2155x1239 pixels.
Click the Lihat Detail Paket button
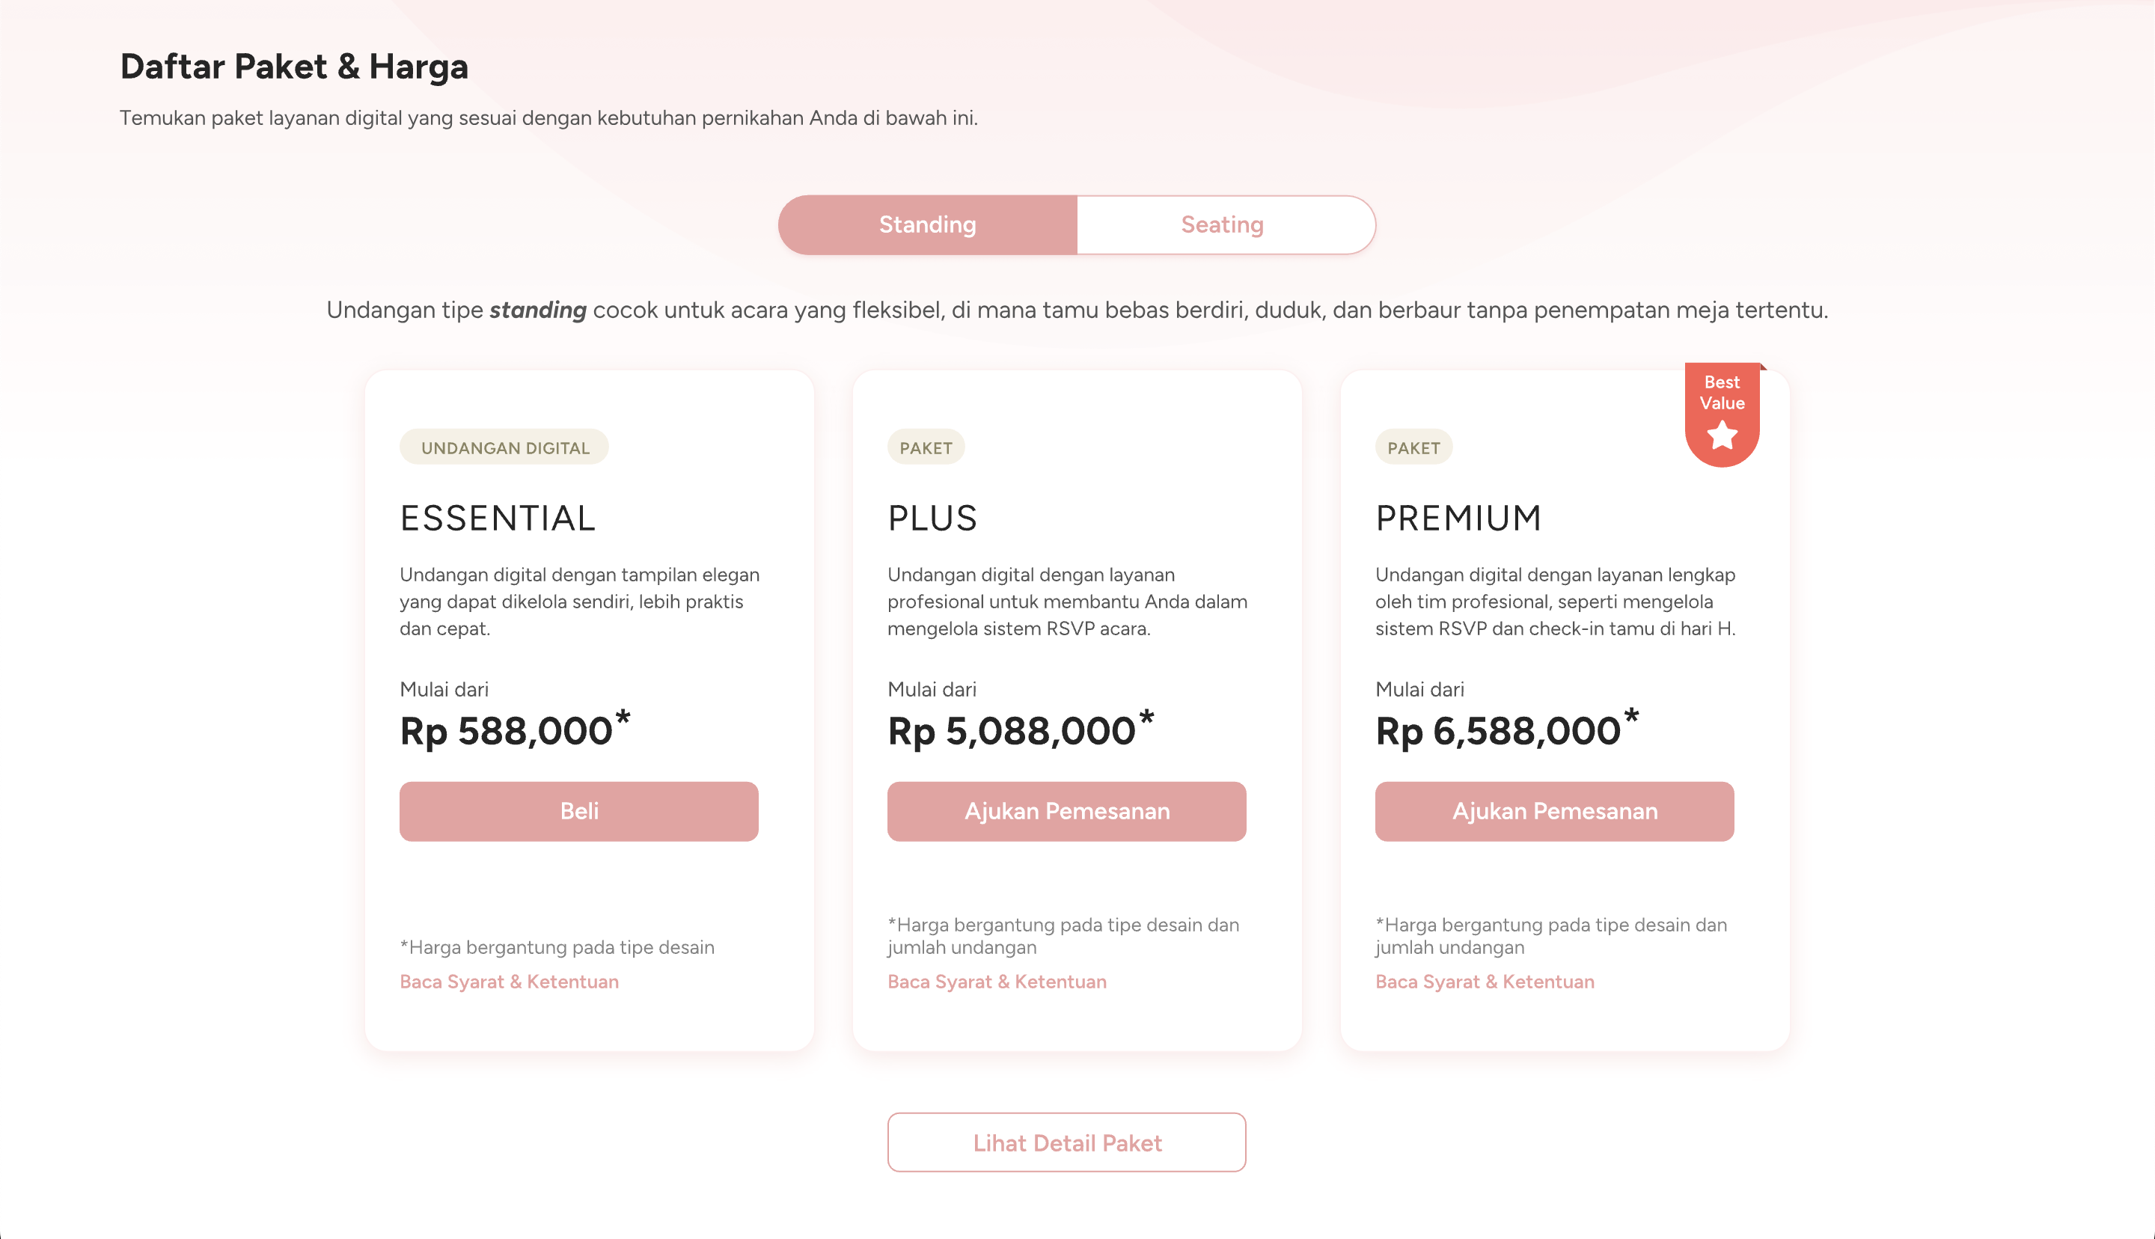point(1066,1142)
